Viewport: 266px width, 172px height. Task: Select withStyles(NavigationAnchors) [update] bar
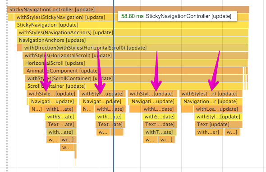132,32
